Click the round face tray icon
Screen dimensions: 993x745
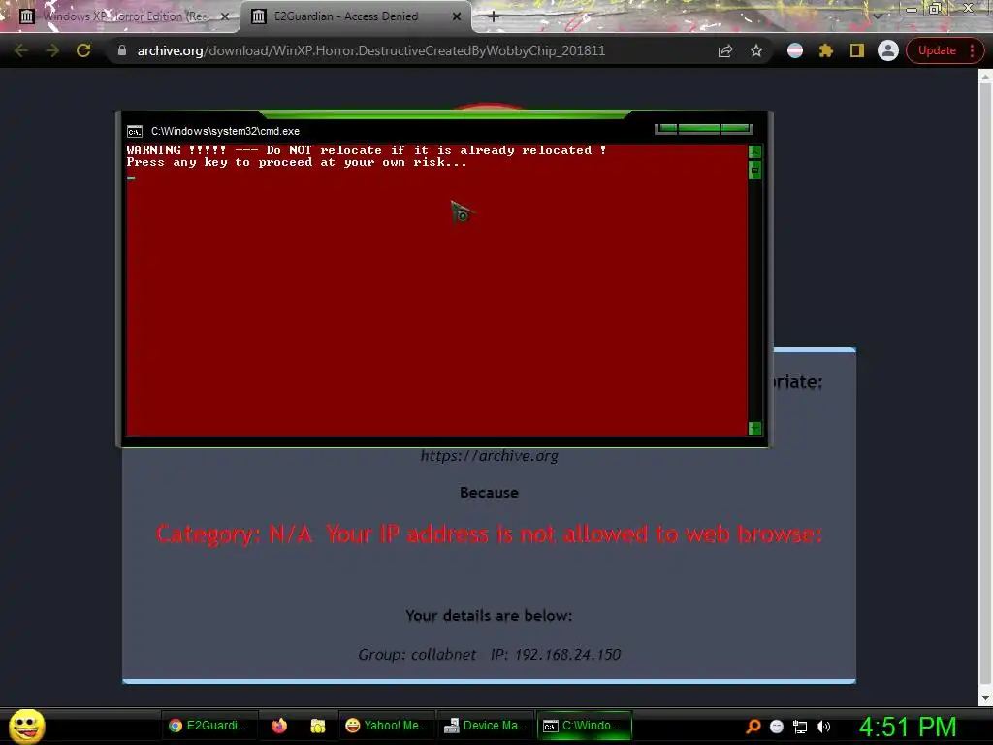click(x=777, y=727)
